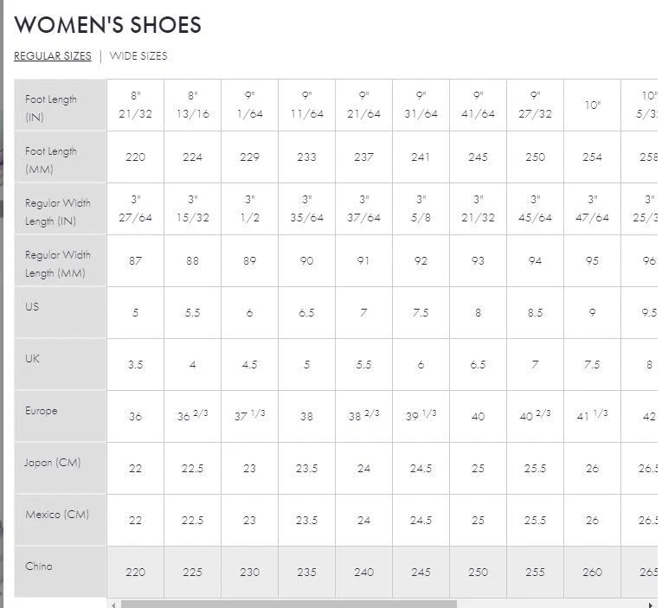Click the horizontal scrollbar left arrow
This screenshot has height=608, width=662.
click(113, 605)
